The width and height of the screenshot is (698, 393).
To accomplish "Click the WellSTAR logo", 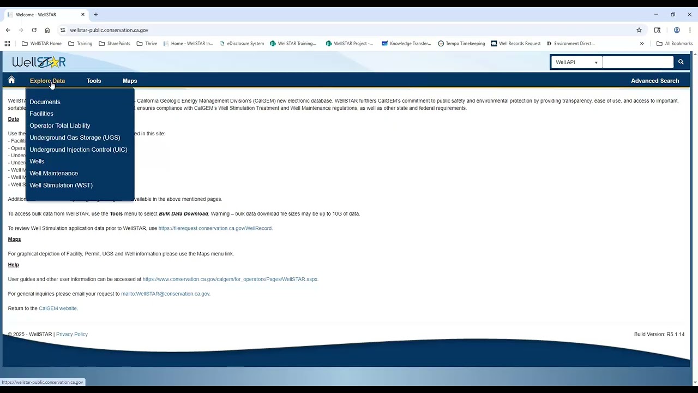I will point(39,62).
